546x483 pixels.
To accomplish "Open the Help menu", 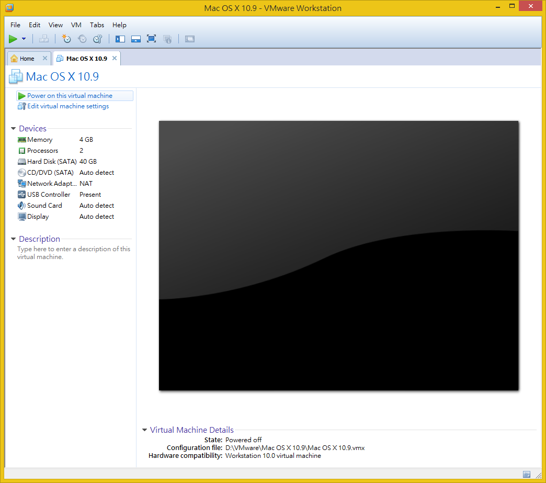I will tap(119, 25).
